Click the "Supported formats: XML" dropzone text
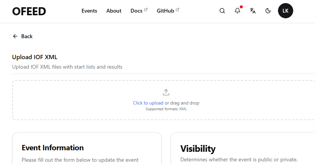This screenshot has height=164, width=315. [x=166, y=109]
